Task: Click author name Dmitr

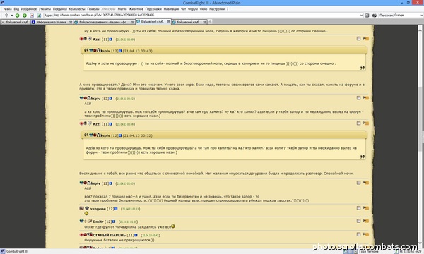Action: (98, 222)
